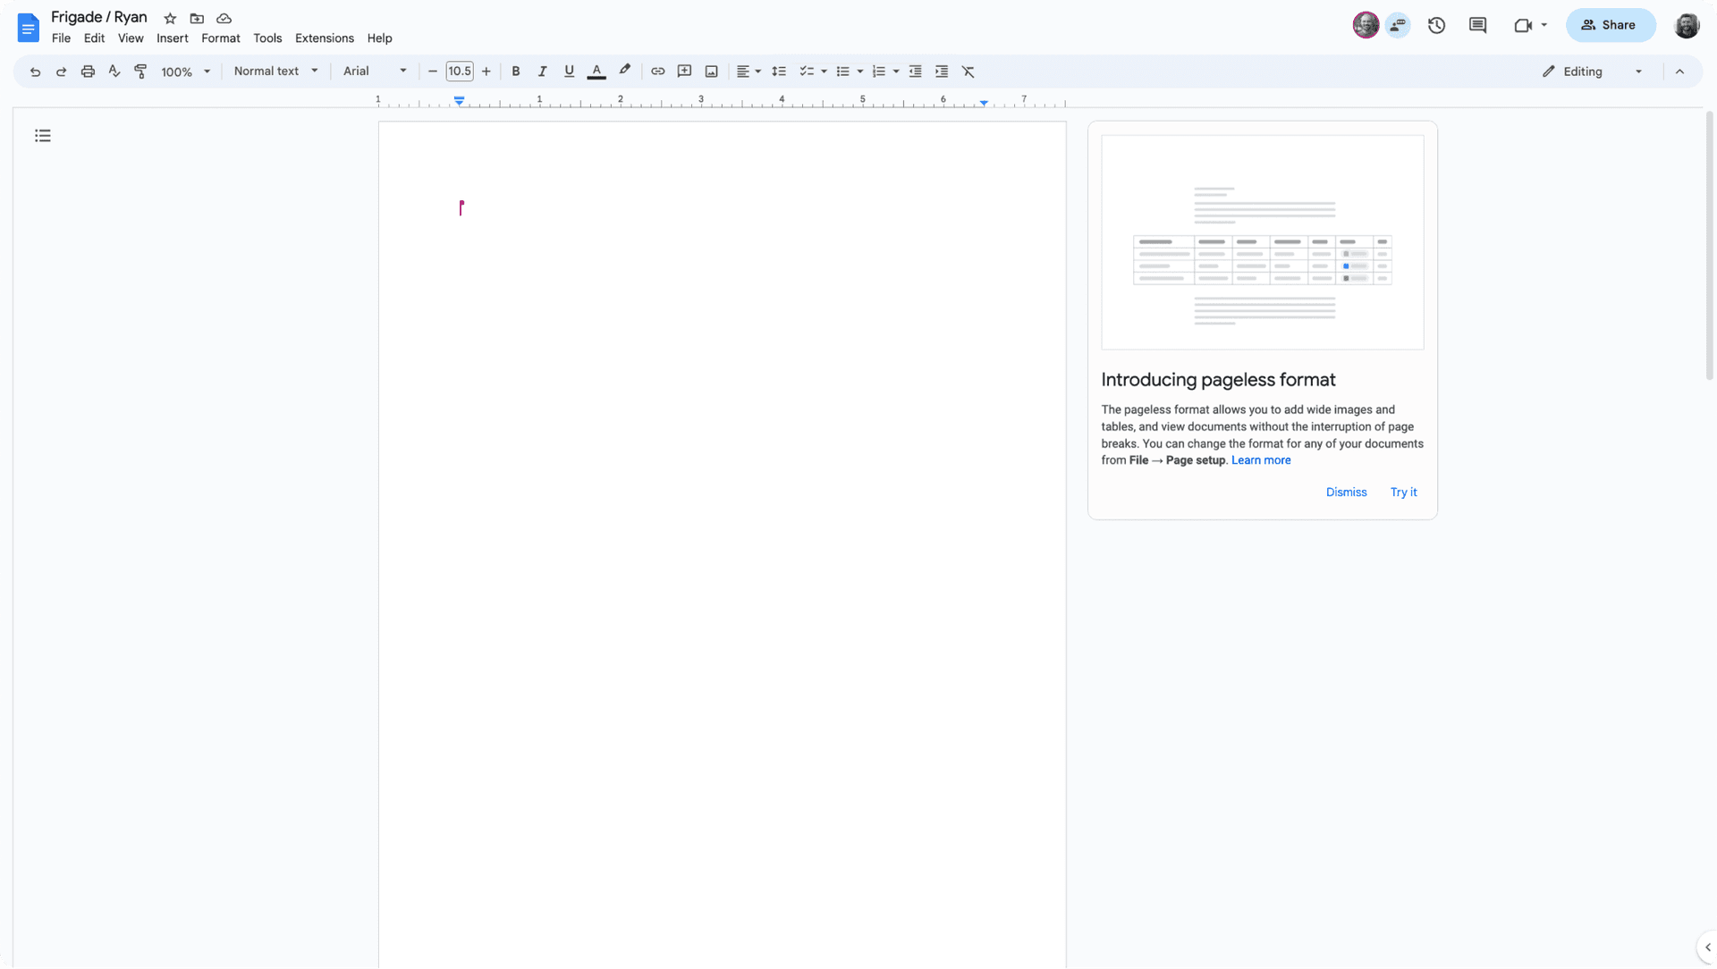Click the Redo icon
Screen dimensions: 1717x969
tap(61, 72)
